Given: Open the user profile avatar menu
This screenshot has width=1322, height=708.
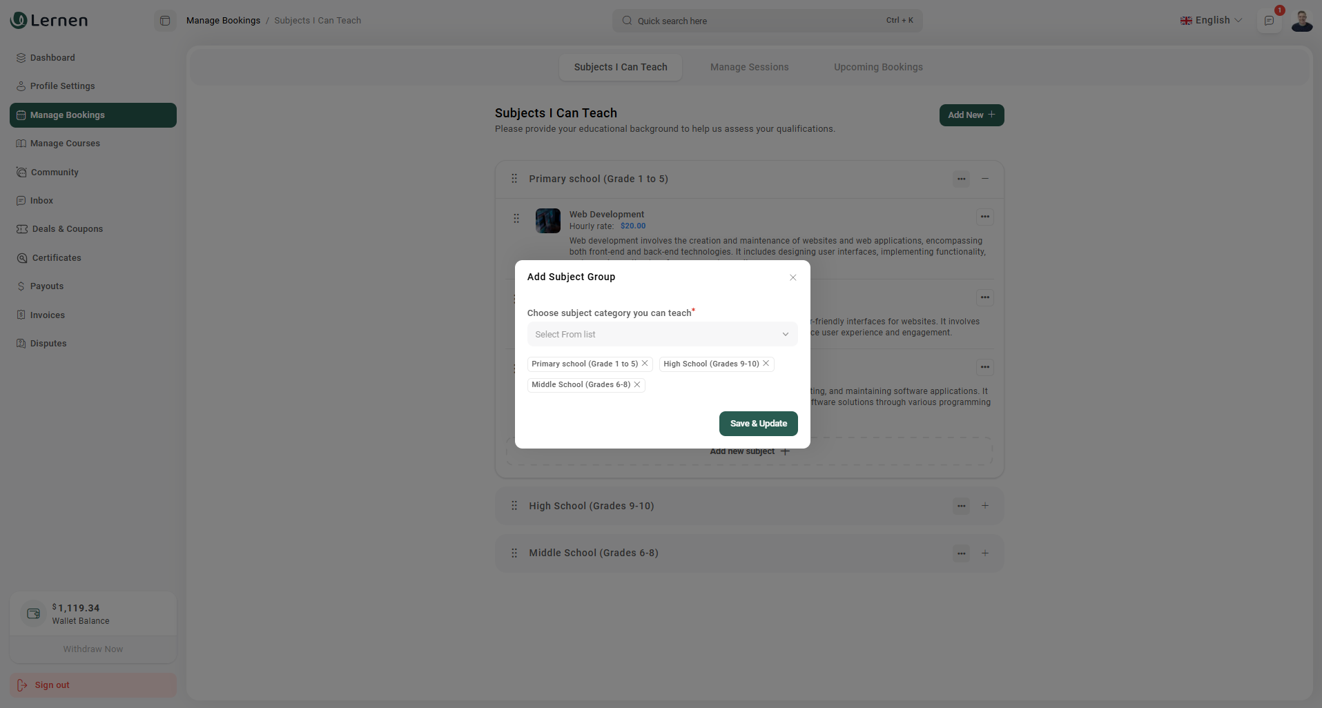Looking at the screenshot, I should pyautogui.click(x=1301, y=21).
